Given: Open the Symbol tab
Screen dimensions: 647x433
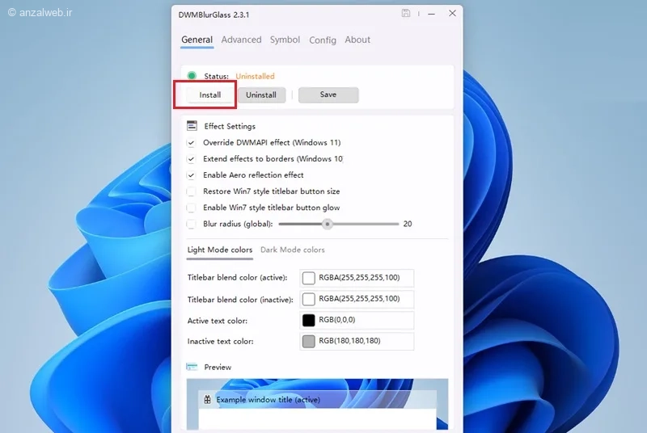Looking at the screenshot, I should point(285,40).
